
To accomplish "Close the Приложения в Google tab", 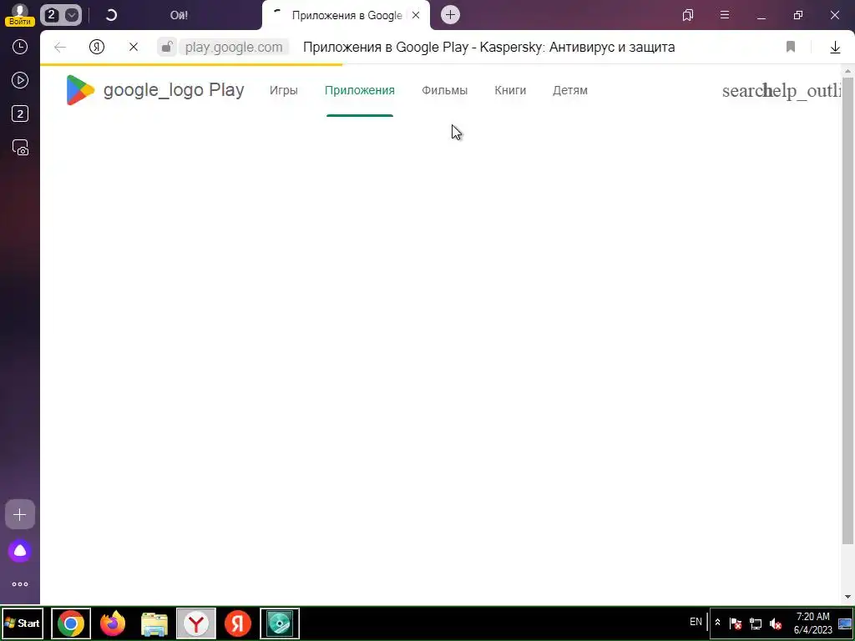I will [416, 15].
